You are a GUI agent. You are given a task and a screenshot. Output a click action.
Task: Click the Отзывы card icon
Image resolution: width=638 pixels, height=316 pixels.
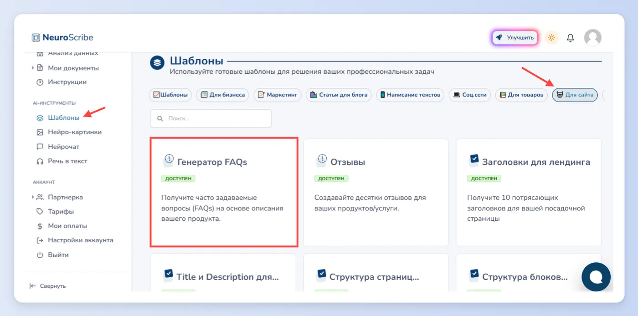pyautogui.click(x=321, y=161)
